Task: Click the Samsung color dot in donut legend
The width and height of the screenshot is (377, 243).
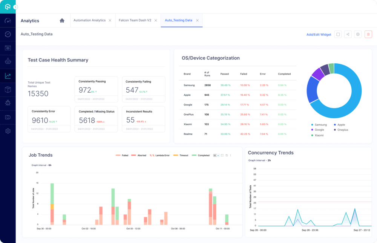Action: (x=311, y=125)
